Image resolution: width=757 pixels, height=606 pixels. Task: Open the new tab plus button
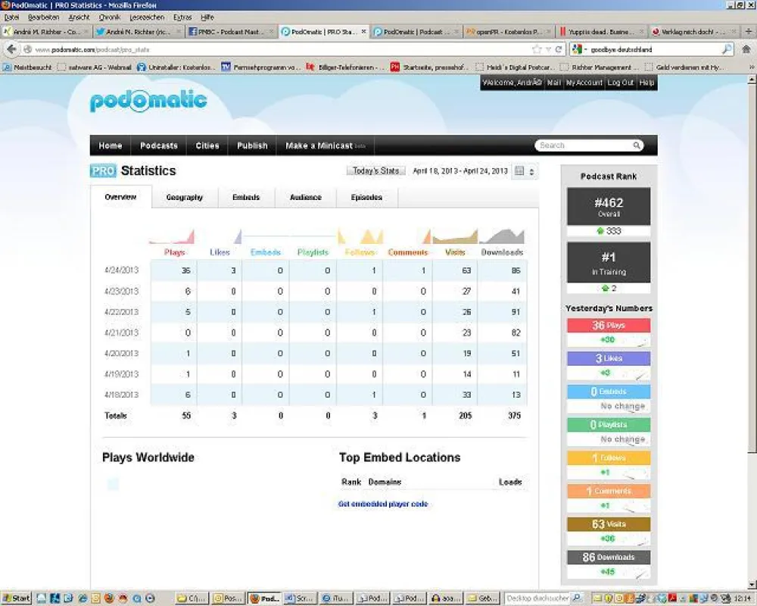tap(749, 31)
